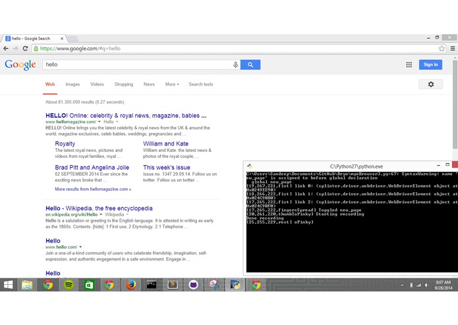458x325 pixels.
Task: Launch Spotify from the taskbar
Action: click(69, 285)
